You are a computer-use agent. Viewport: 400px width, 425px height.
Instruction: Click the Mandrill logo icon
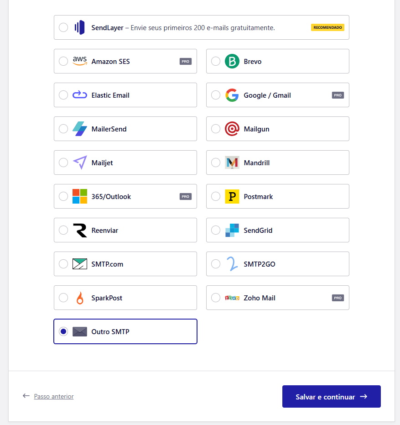[232, 162]
